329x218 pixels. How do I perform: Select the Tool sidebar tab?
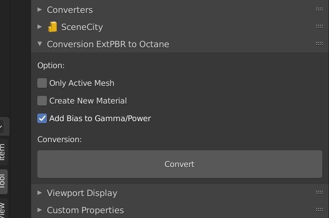[2, 181]
